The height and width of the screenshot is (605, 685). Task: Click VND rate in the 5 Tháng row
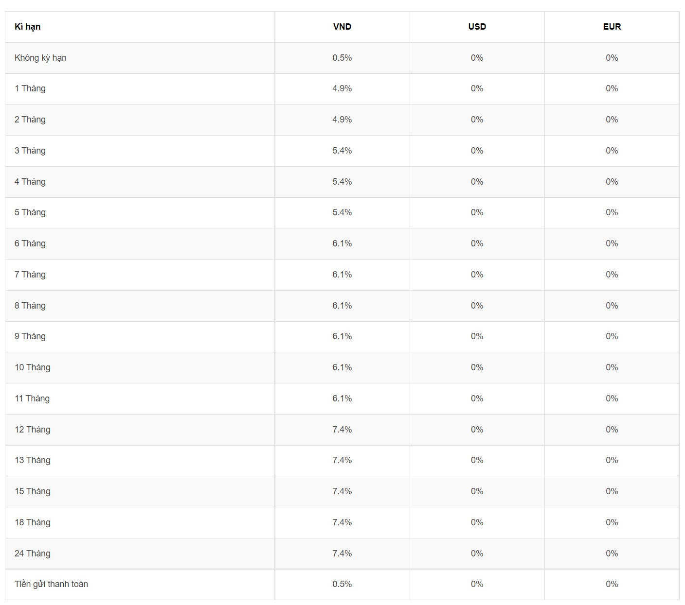coord(342,212)
